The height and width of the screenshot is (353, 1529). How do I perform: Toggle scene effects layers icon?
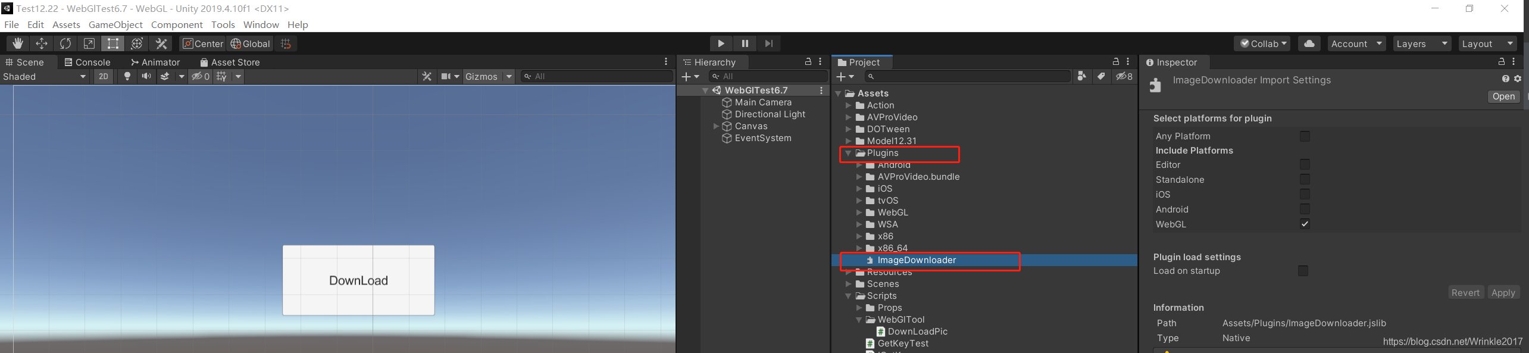[165, 76]
